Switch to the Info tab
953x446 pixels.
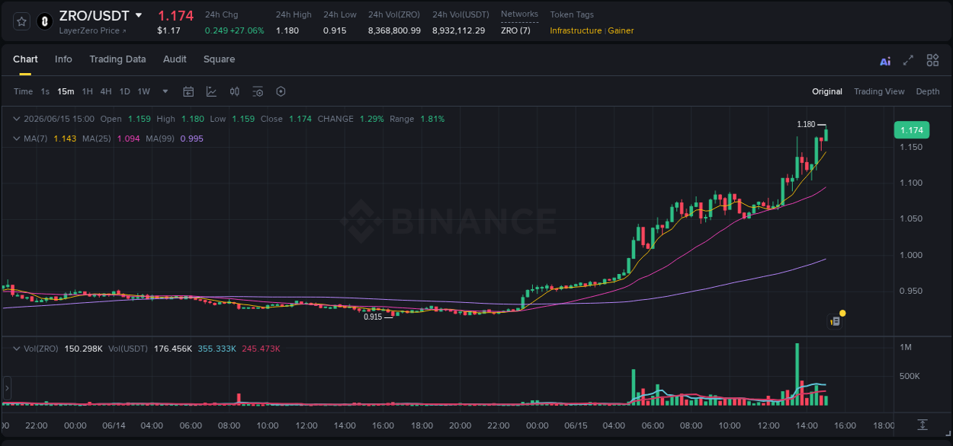(63, 59)
